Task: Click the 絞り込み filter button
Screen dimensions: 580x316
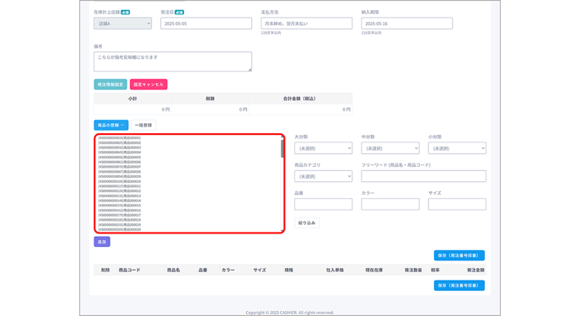Action: click(307, 222)
